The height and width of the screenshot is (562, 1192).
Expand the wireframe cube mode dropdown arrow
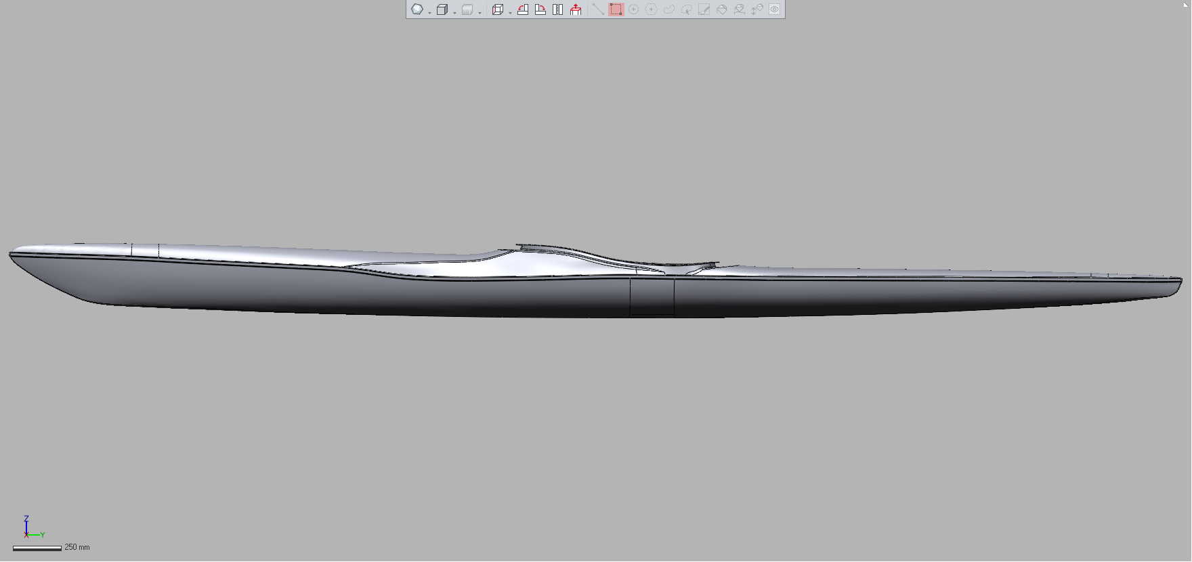pos(454,12)
